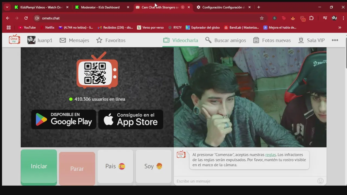Open the tab search dropdown arrow
Screen dimensions: 347x195
coord(7,7)
